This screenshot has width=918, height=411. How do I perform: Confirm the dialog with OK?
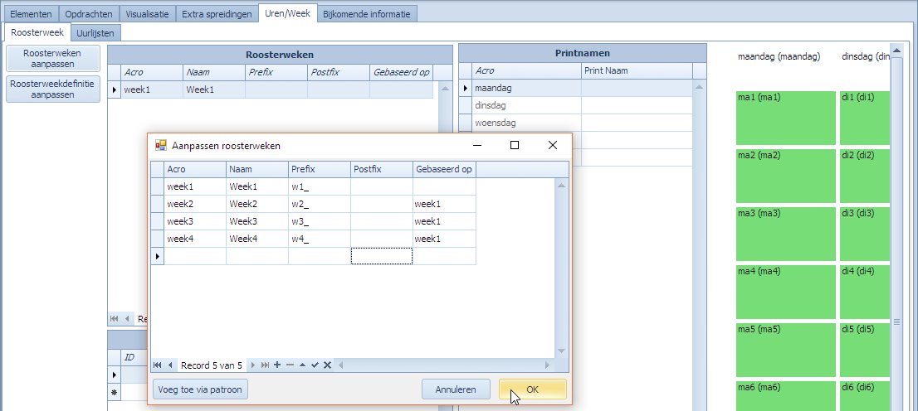[533, 389]
